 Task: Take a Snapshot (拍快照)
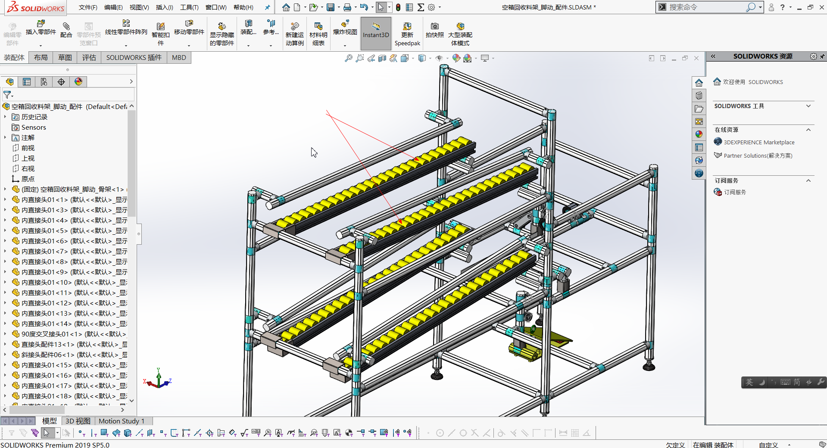(x=434, y=30)
